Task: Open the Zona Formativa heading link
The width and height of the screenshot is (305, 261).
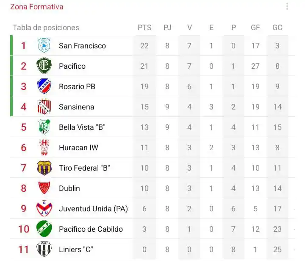Action: pos(37,7)
